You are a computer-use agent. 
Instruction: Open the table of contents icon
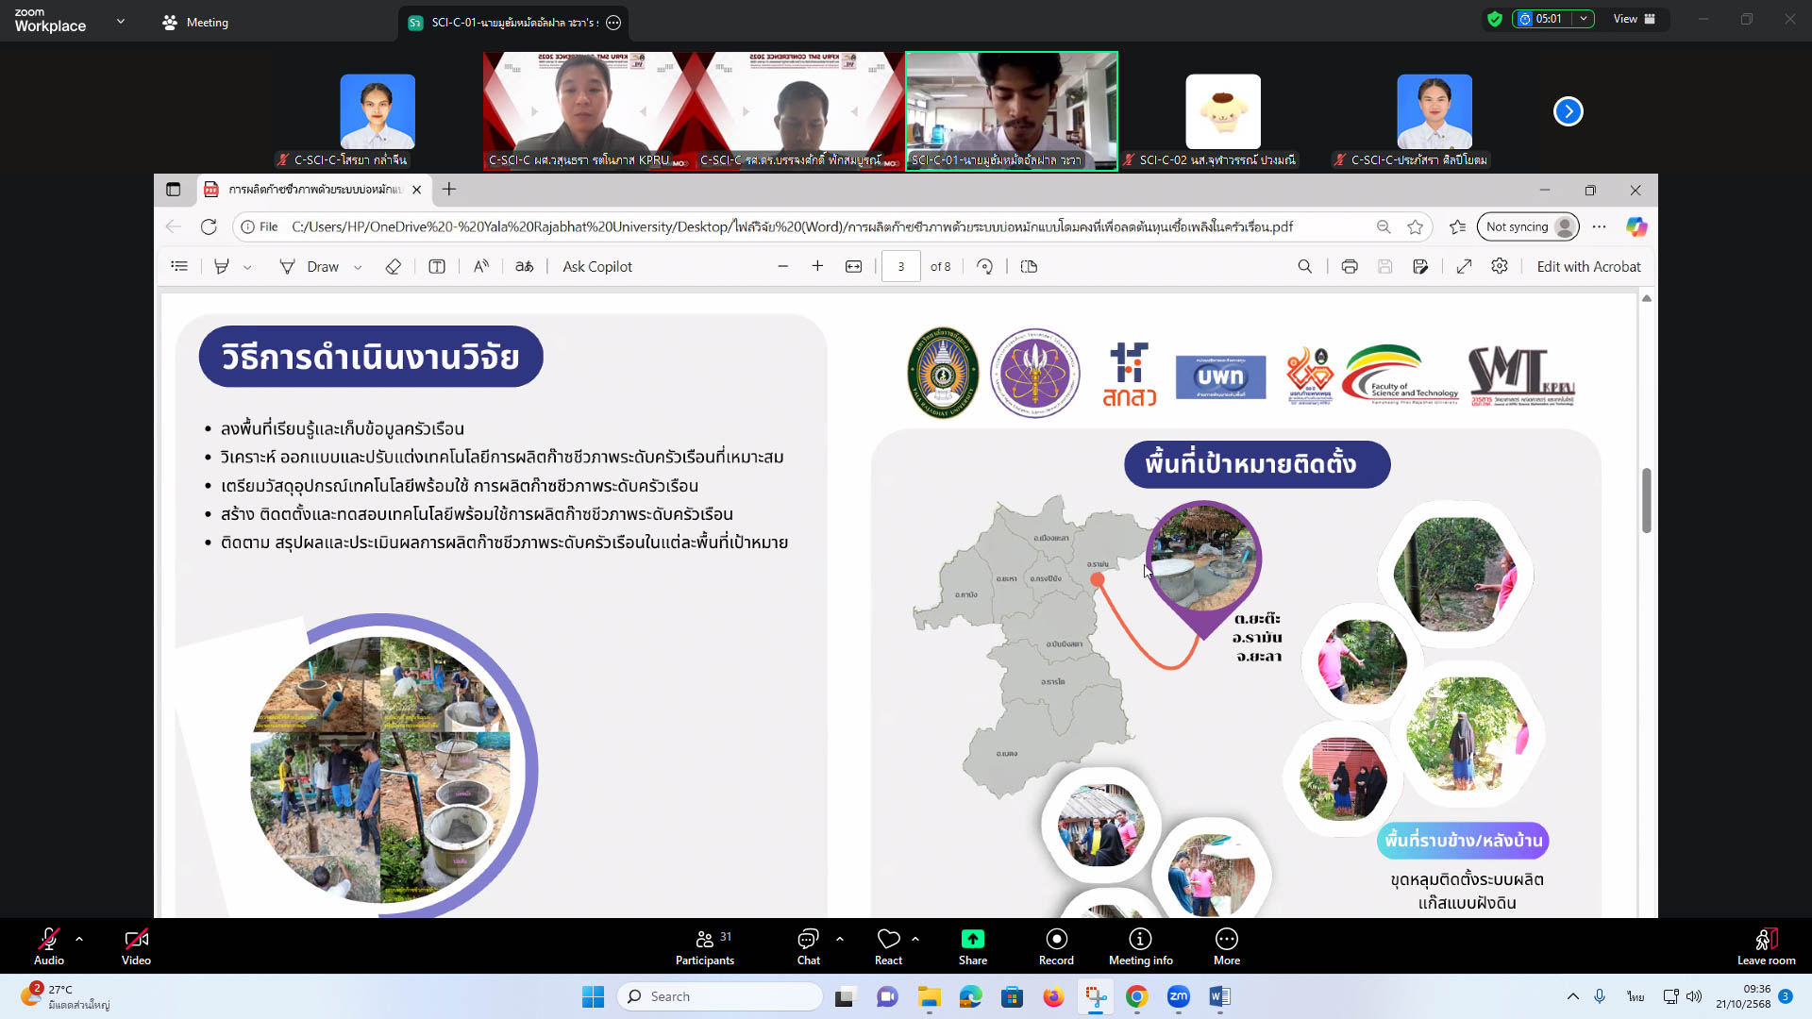[x=179, y=267]
